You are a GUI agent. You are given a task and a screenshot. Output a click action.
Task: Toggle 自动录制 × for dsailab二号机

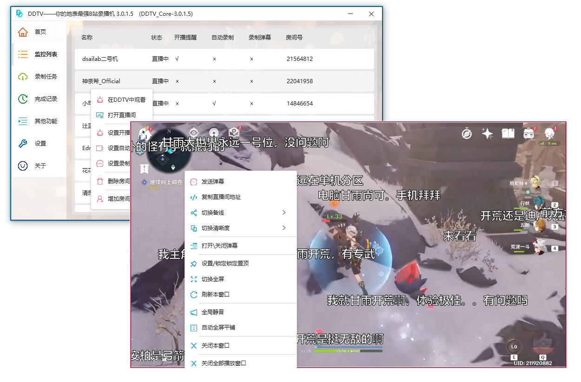(x=214, y=59)
